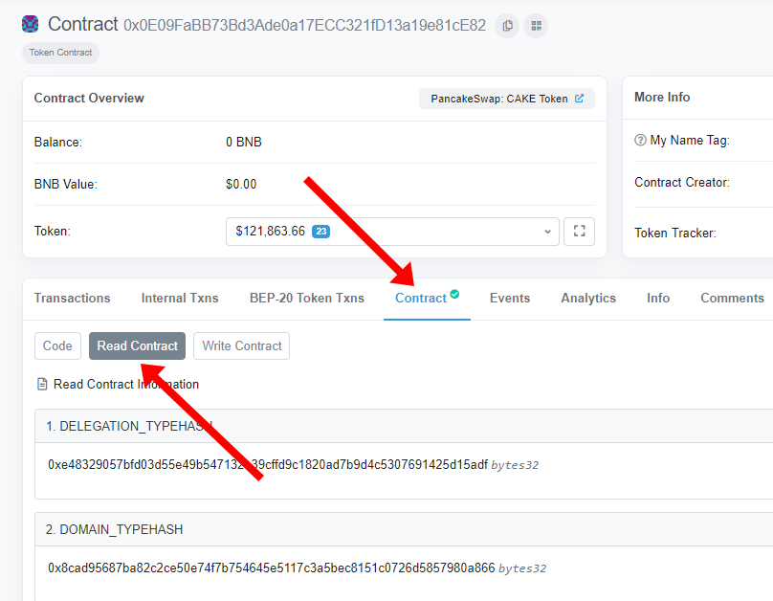Click the PancakeSwap: CAKE Token label
Viewport: 773px width, 601px height.
tap(499, 99)
